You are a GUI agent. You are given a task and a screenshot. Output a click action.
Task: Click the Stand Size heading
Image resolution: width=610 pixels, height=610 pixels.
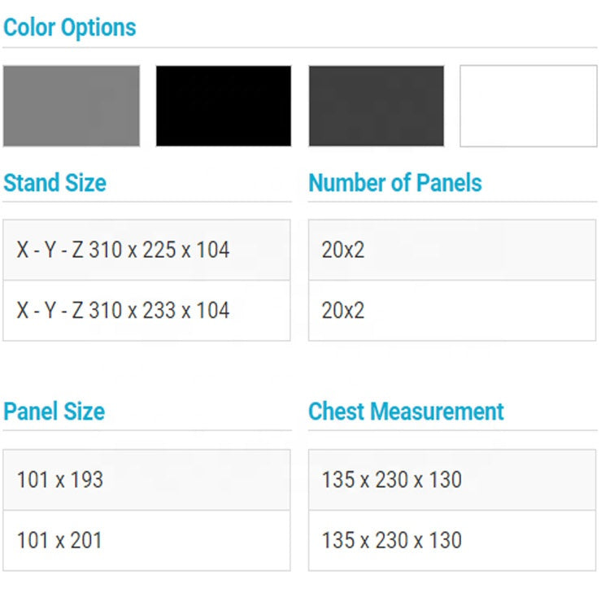[x=54, y=183]
